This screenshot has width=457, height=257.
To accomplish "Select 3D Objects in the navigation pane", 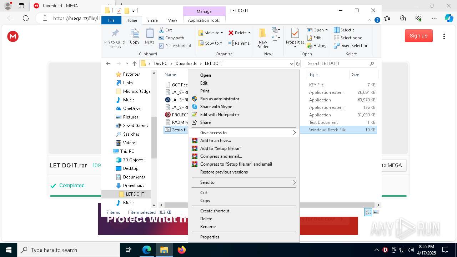I will coord(130,160).
